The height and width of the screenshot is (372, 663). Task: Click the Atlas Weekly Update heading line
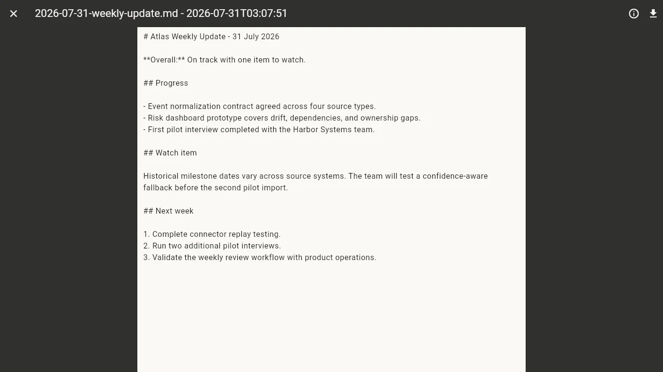212,37
